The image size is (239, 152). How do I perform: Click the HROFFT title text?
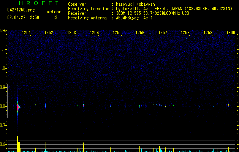coord(39,3)
